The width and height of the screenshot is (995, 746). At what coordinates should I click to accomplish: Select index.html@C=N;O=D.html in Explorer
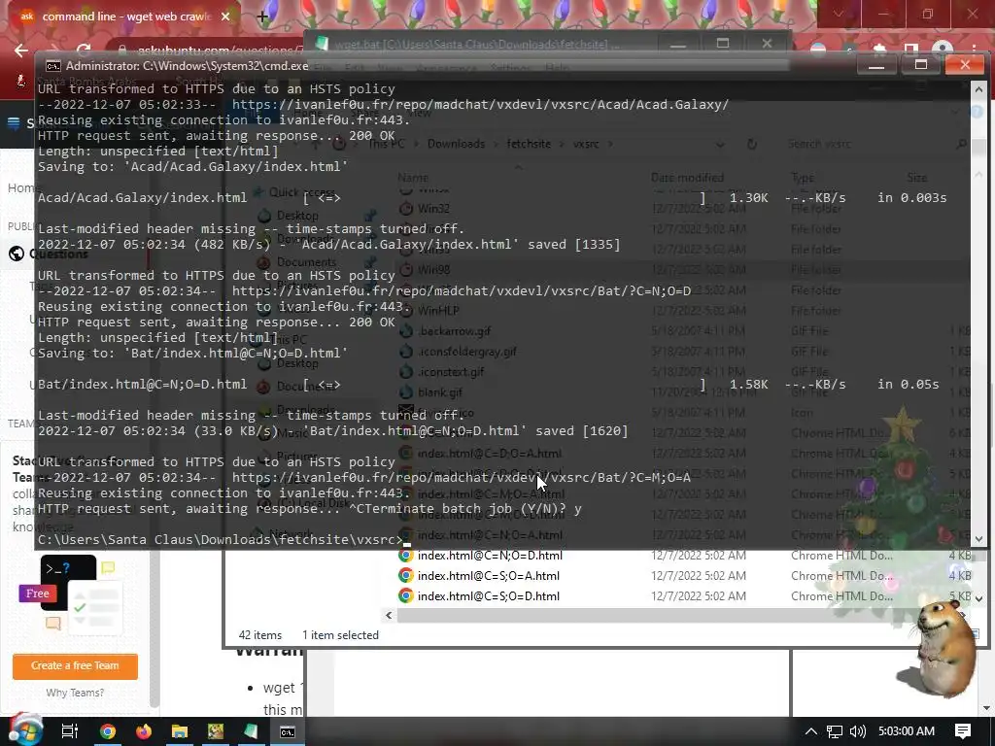click(x=490, y=556)
